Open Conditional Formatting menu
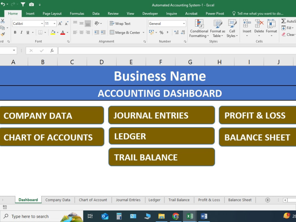This screenshot has height=222, width=296. (199, 28)
